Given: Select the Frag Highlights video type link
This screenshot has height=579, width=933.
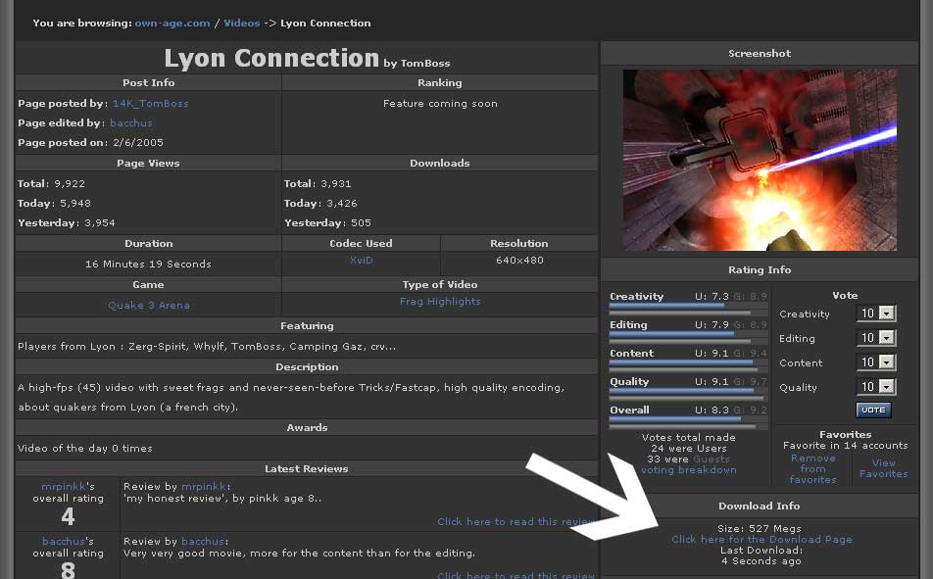Looking at the screenshot, I should (x=440, y=302).
